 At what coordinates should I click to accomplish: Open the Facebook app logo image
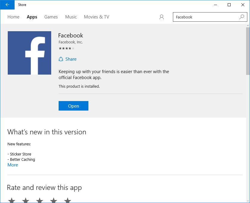click(x=29, y=53)
